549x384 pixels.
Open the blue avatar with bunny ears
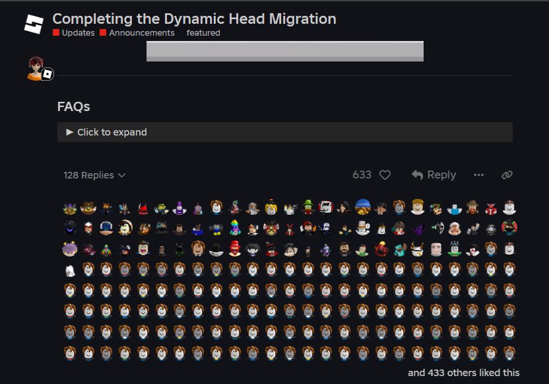198,229
